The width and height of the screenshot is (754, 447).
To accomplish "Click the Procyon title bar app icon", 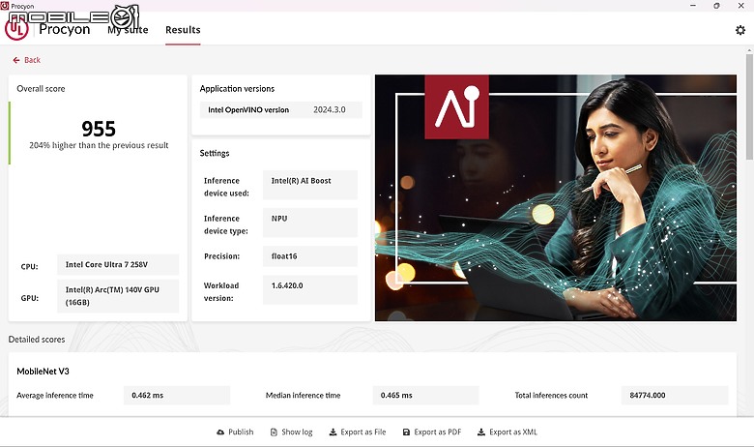I will pyautogui.click(x=5, y=6).
